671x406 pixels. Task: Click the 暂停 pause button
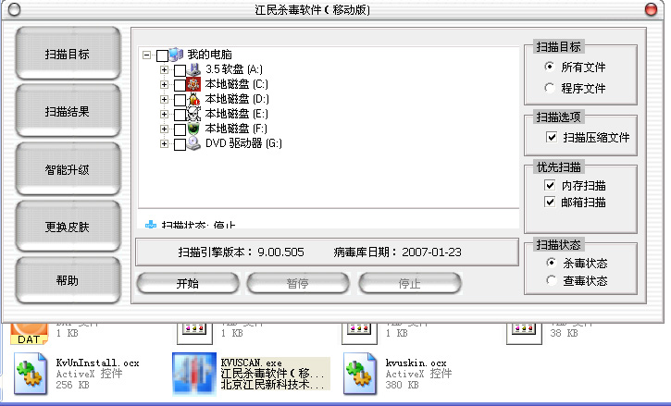[x=298, y=283]
